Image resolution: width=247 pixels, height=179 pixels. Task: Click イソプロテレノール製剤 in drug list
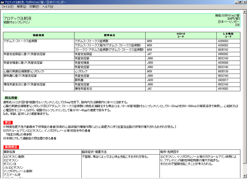[18, 171]
